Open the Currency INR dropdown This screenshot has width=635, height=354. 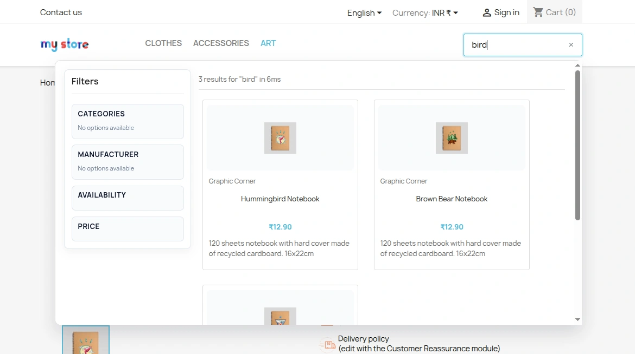pyautogui.click(x=425, y=13)
